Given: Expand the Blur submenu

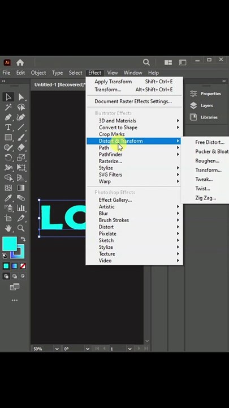Looking at the screenshot, I should (135, 214).
